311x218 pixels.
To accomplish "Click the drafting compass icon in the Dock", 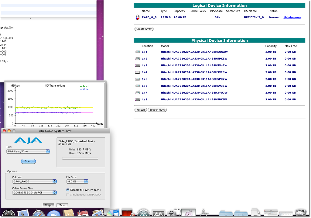I will tap(204, 213).
